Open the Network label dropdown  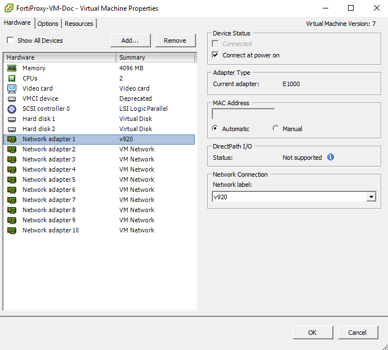371,197
